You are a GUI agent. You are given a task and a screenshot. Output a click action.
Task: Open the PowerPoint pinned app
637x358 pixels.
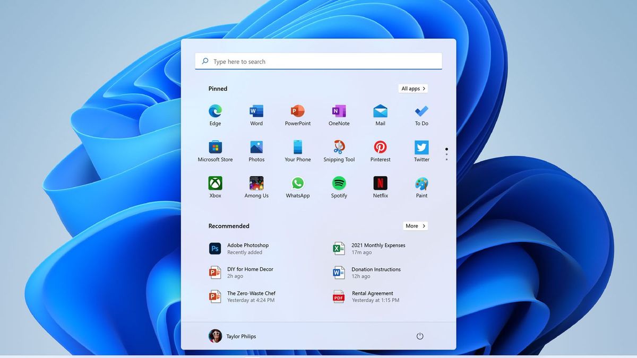pos(297,111)
